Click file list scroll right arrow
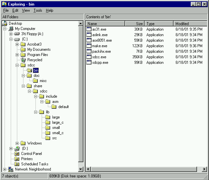The image size is (209, 180). tap(204, 169)
